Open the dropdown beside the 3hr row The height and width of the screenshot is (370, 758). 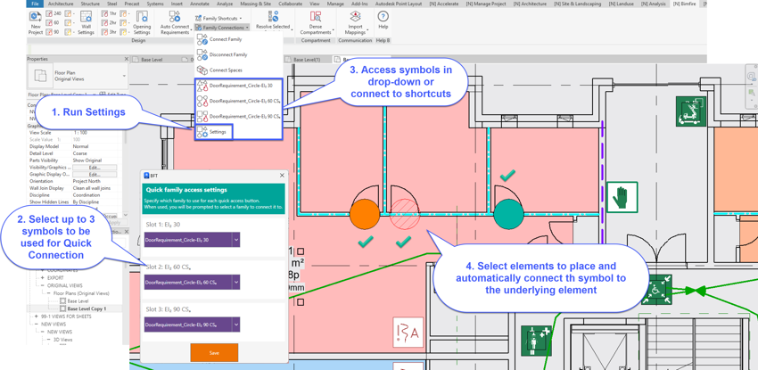(129, 32)
